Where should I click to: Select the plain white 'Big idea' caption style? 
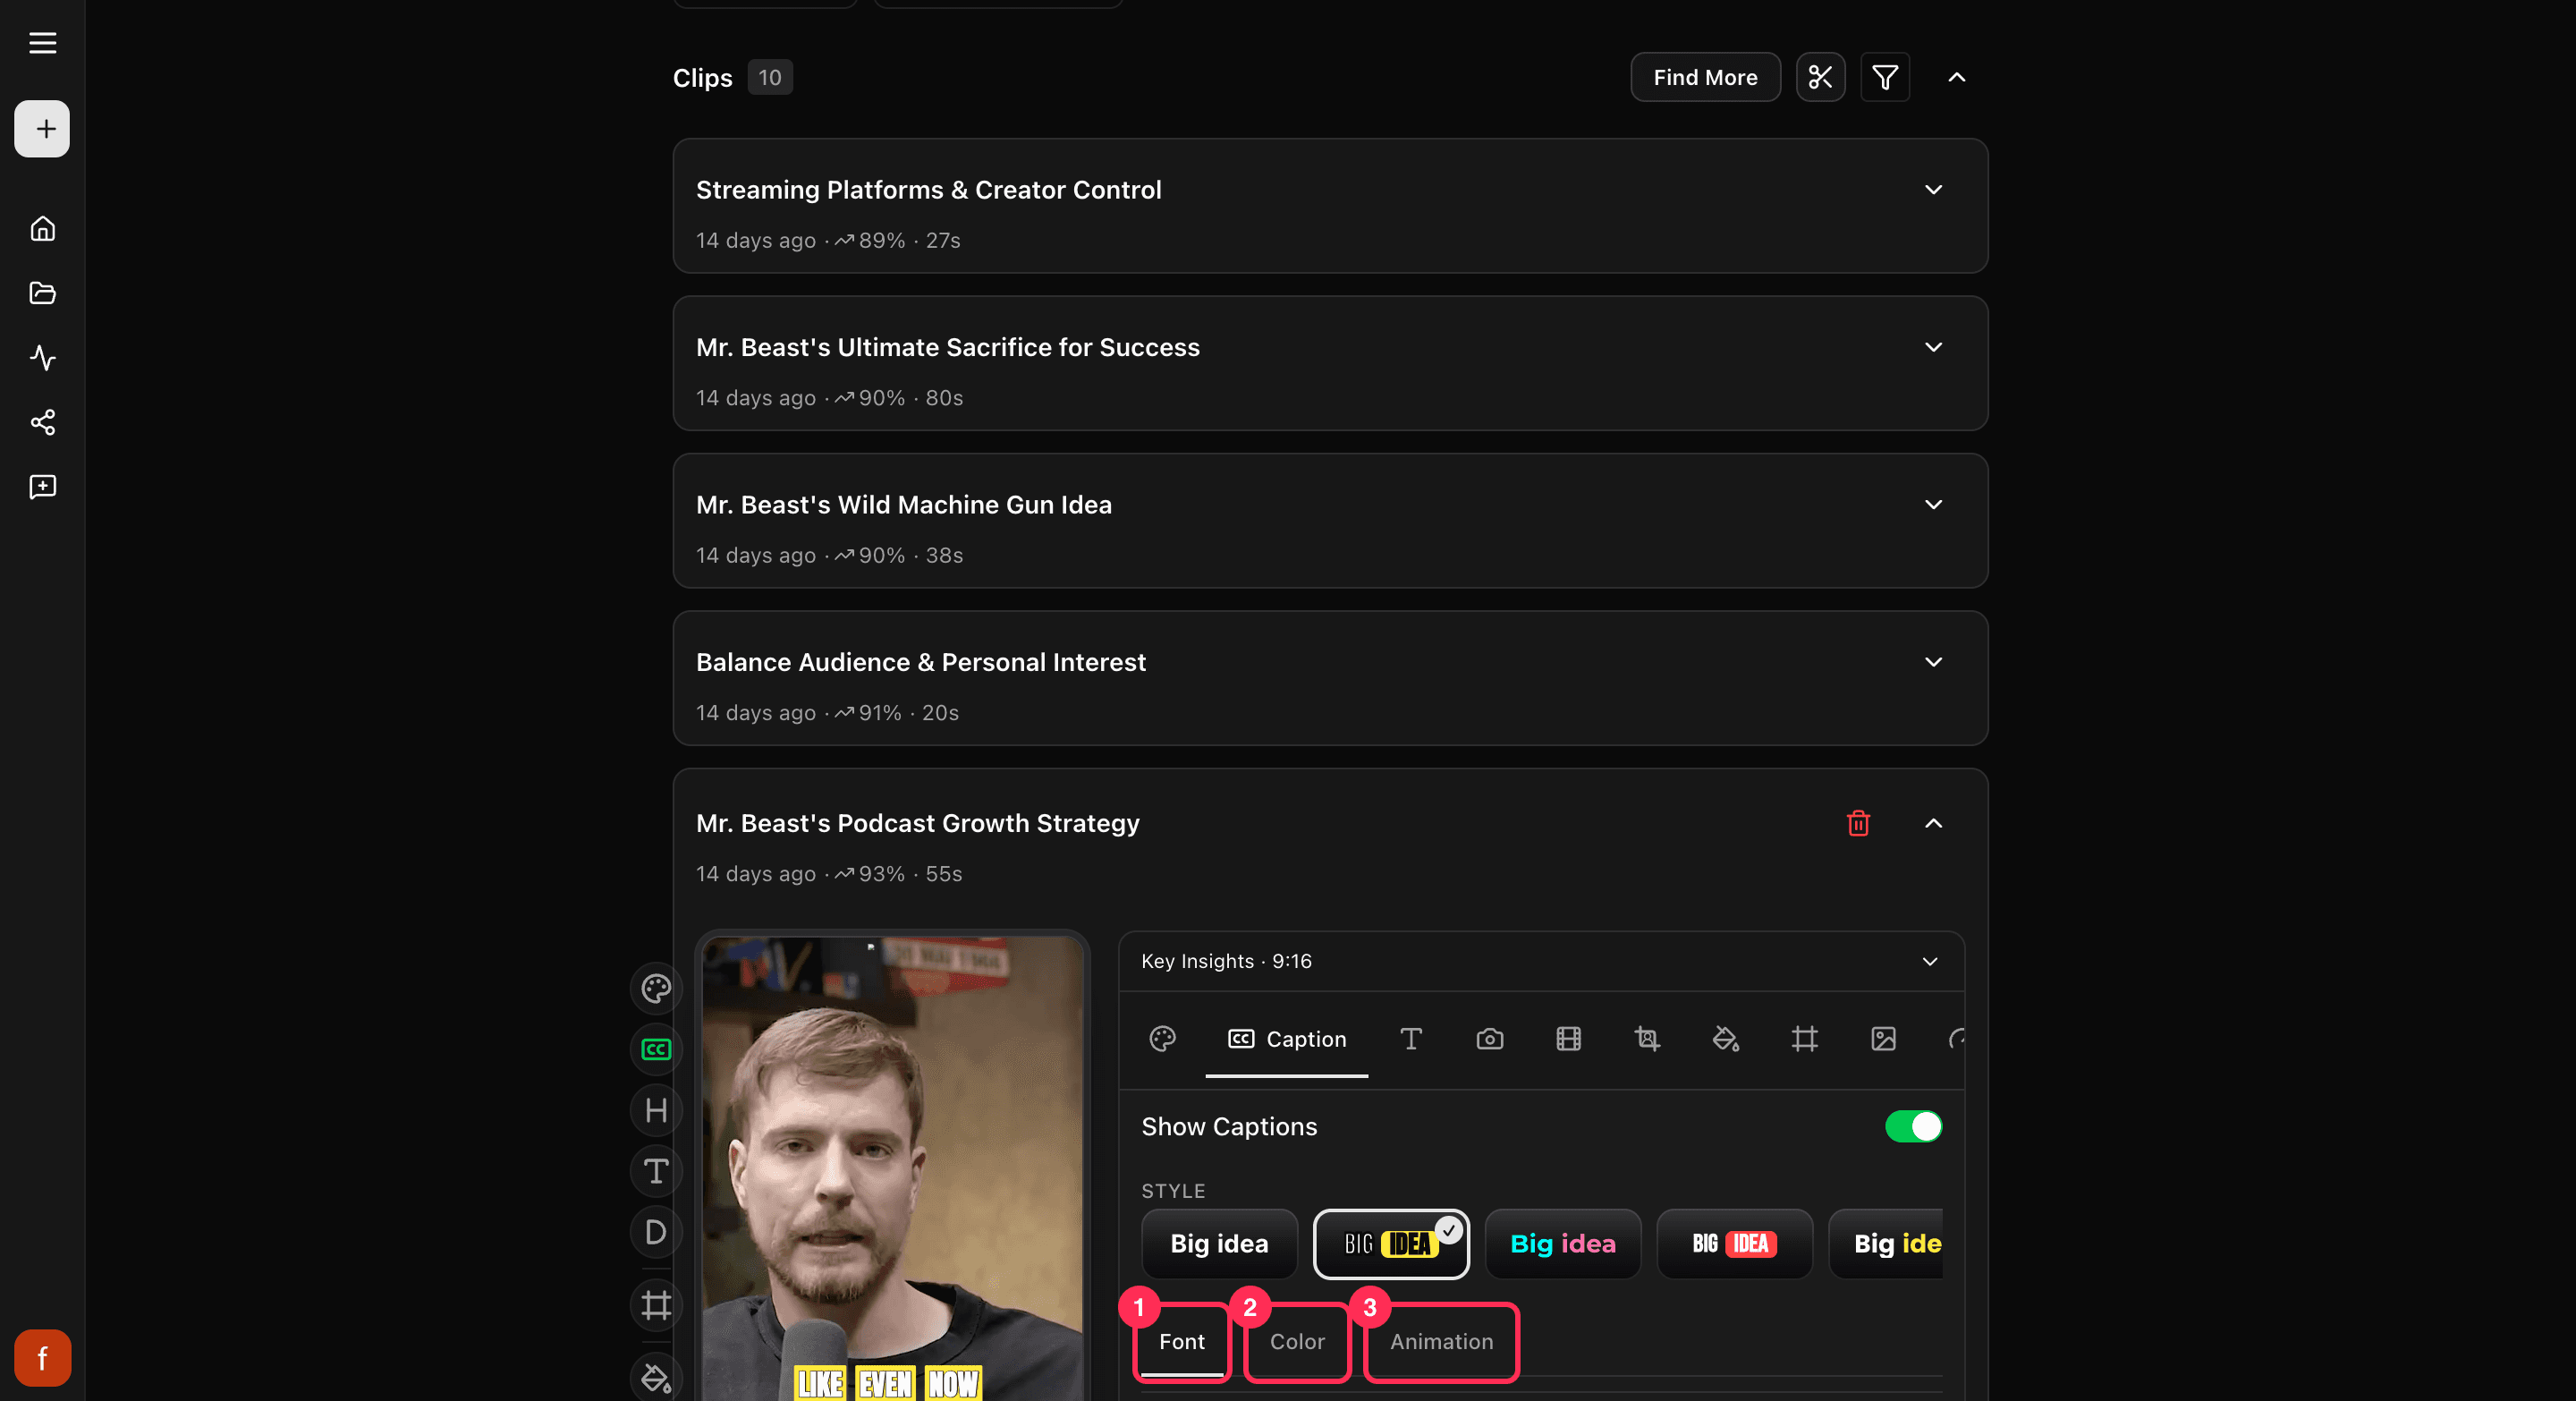1219,1244
